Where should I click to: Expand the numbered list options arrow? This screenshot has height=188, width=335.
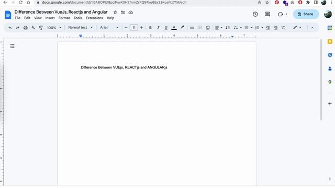point(262,28)
